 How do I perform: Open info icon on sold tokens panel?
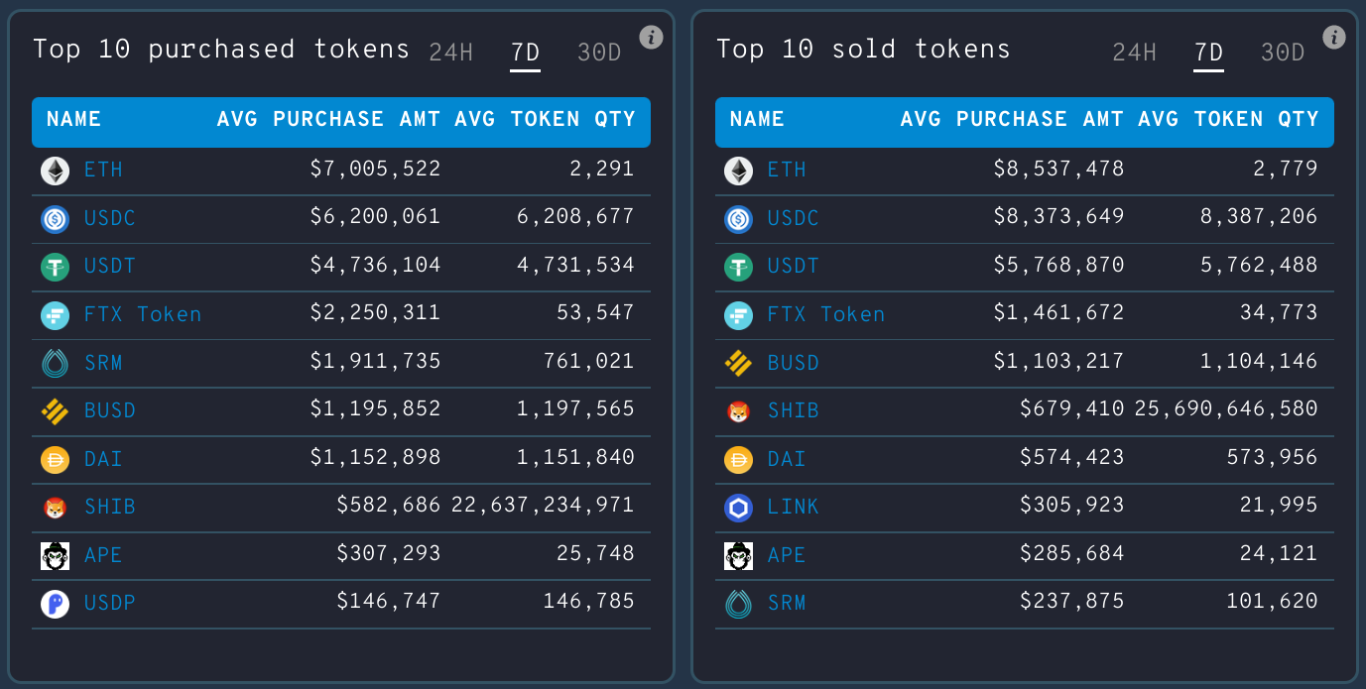(x=1334, y=38)
